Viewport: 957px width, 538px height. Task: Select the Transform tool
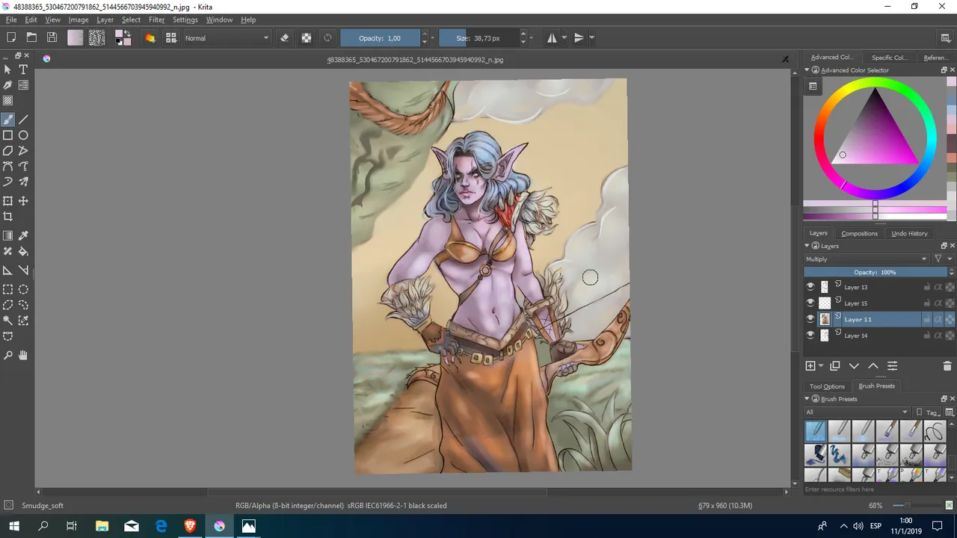(7, 201)
